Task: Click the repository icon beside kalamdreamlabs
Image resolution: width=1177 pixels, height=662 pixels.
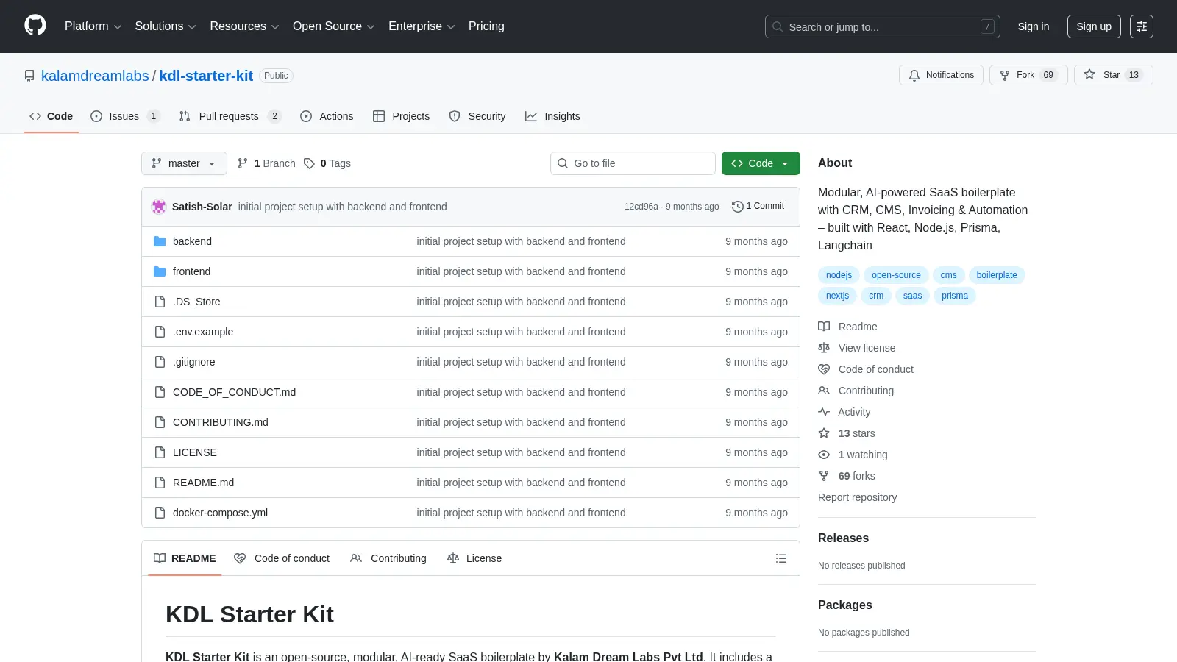Action: [x=29, y=76]
